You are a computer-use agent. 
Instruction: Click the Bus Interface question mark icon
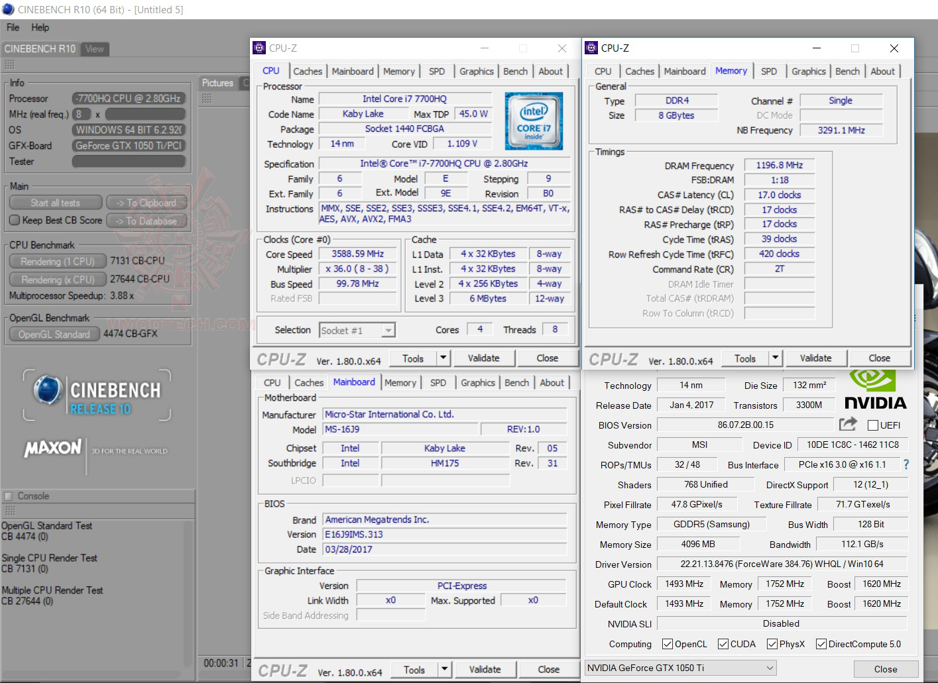[x=906, y=465]
